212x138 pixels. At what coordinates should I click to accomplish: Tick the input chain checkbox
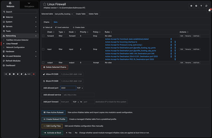pyautogui.click(x=43, y=49)
